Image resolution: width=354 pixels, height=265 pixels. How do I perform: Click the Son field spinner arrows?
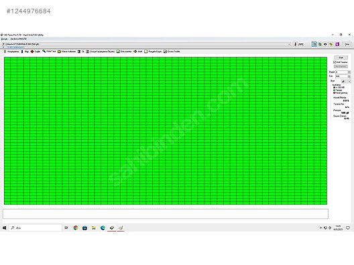[x=349, y=76]
